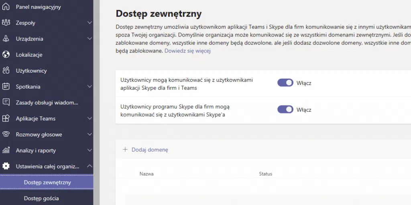Toggle Skype dla firm i Teams communication switch
Viewport: 411px width, 205px height.
coord(285,83)
